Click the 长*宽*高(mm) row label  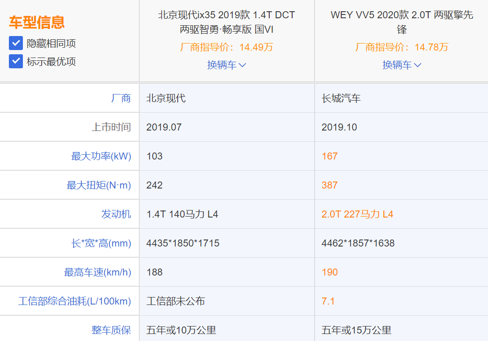tap(98, 243)
